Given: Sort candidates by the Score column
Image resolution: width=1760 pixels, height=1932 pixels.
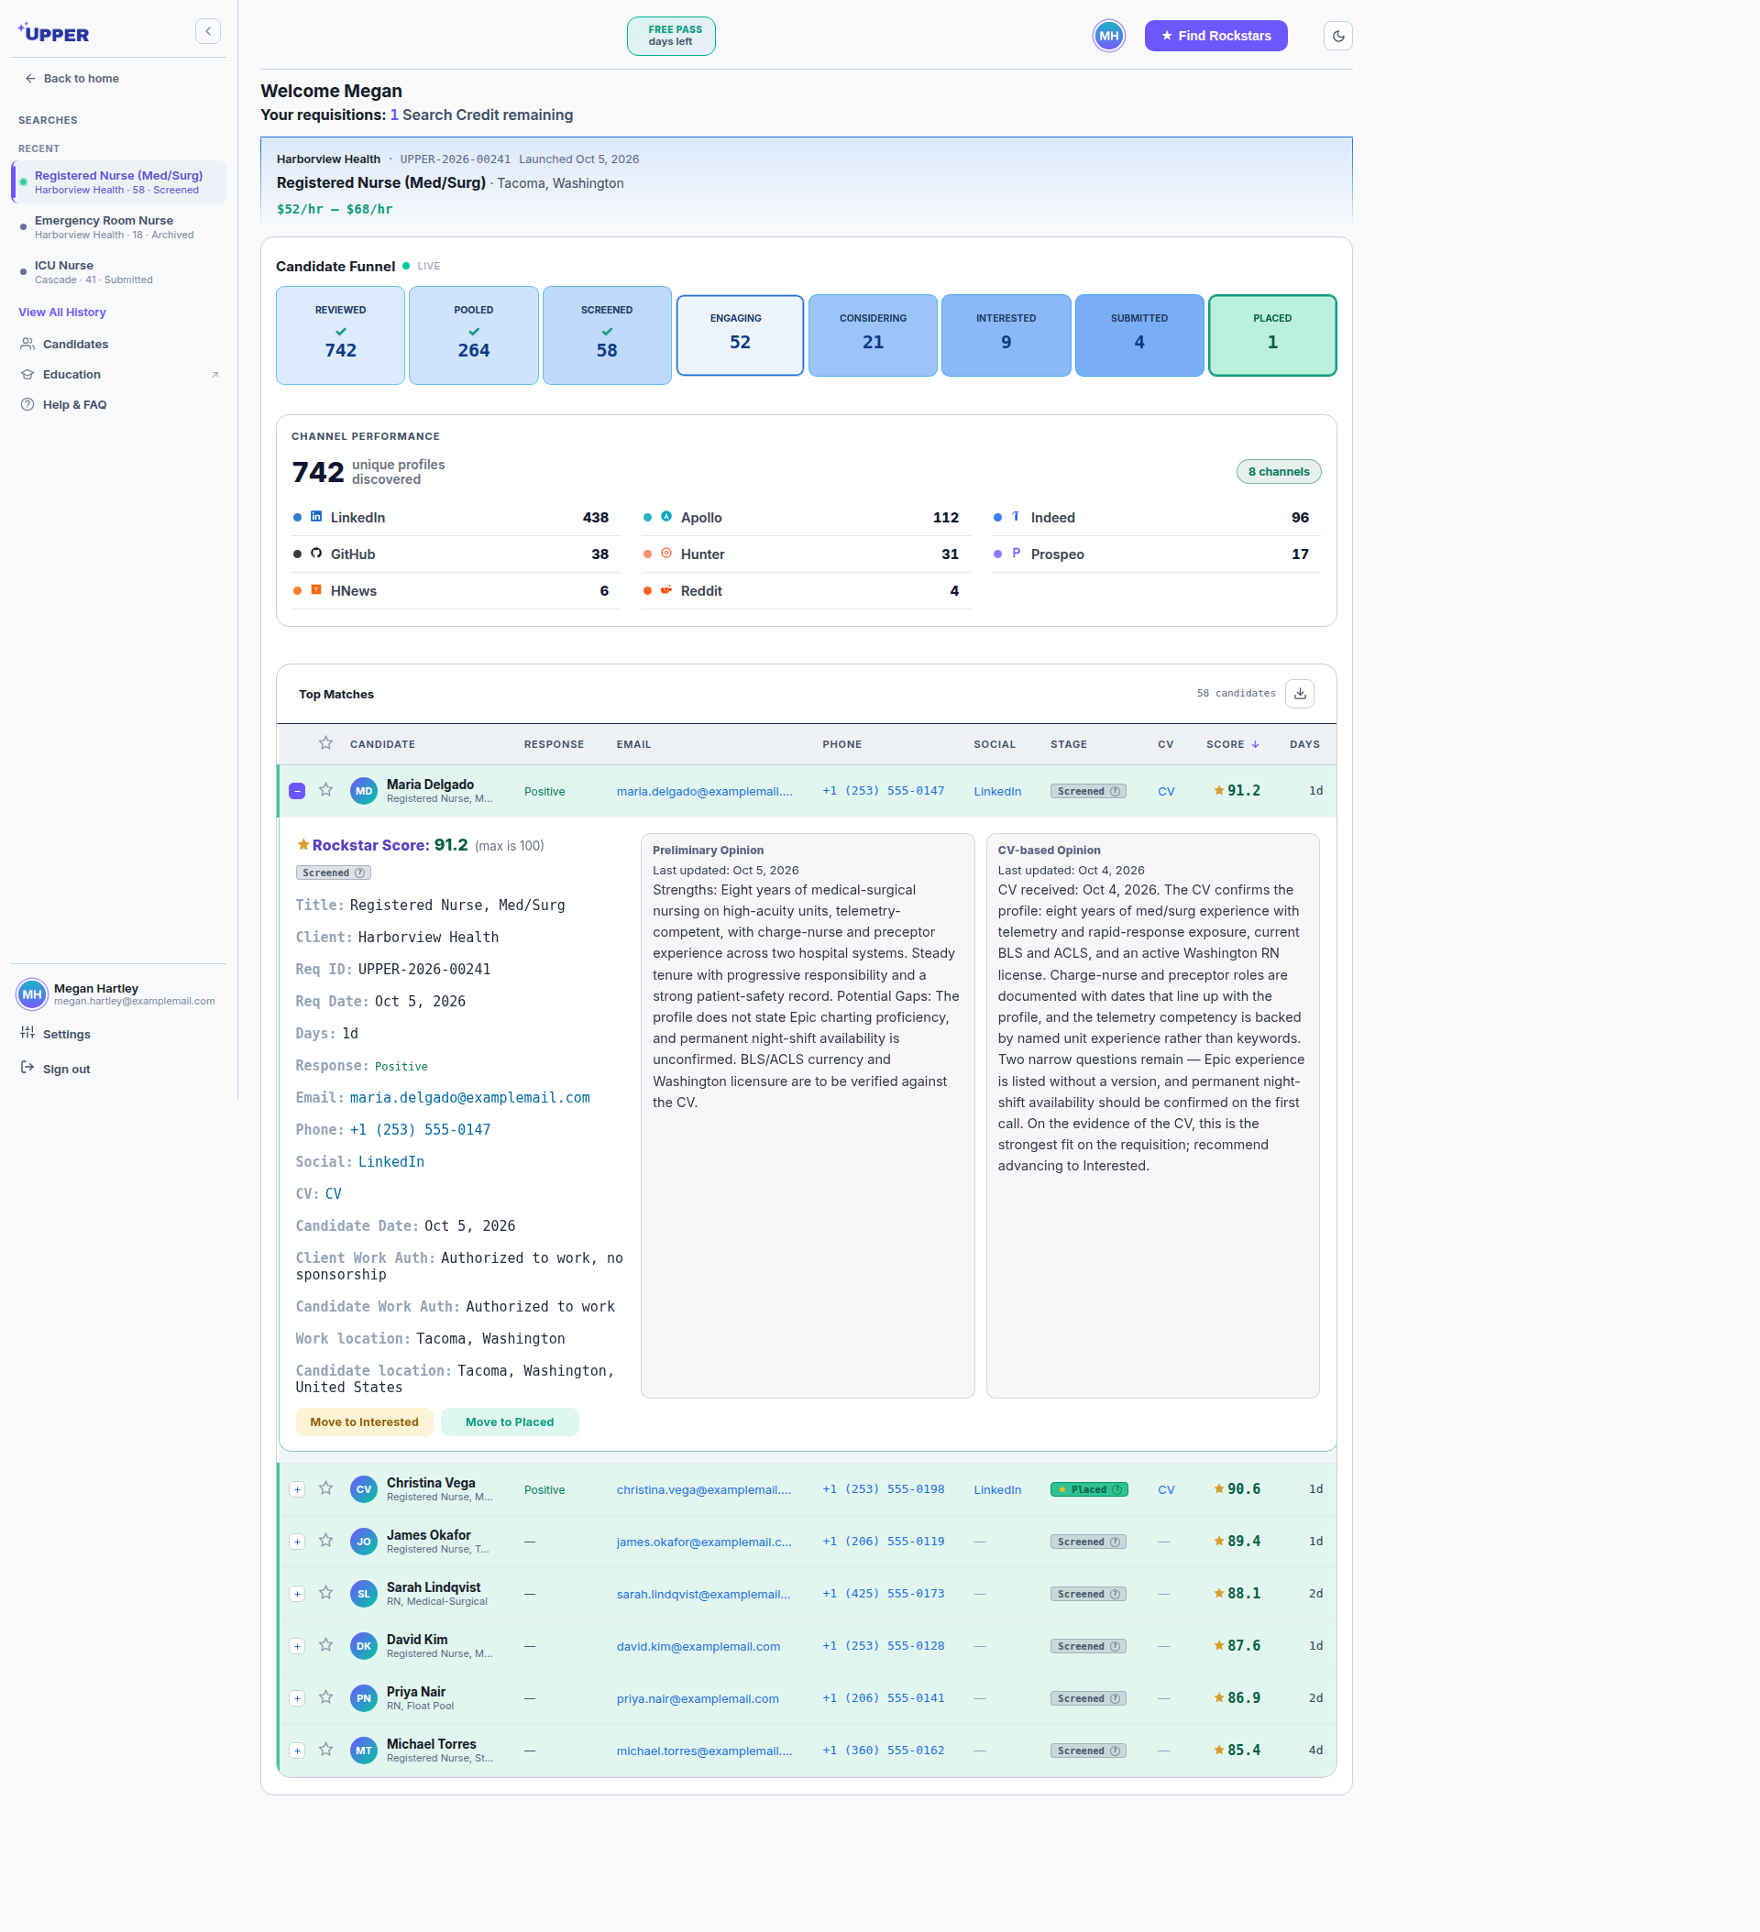Looking at the screenshot, I should (x=1232, y=744).
